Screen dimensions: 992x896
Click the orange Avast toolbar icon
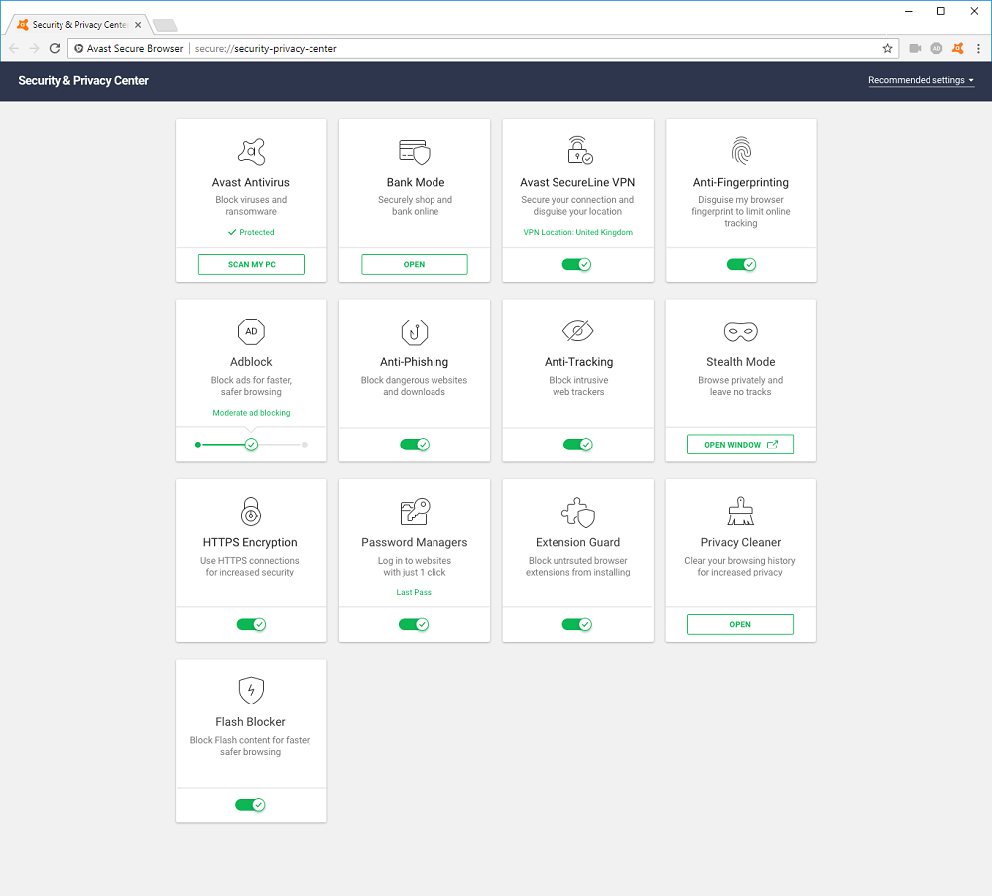[x=958, y=48]
